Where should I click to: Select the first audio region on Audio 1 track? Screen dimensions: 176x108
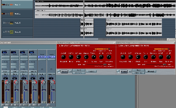click(x=105, y=5)
